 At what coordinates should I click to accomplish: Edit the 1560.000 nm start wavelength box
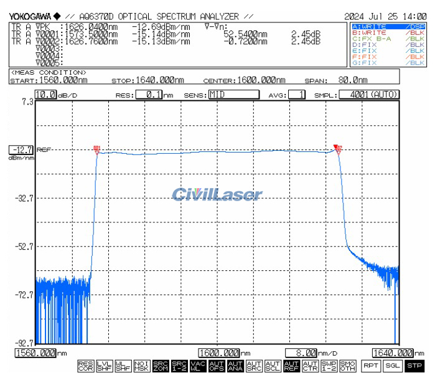[x=35, y=353]
